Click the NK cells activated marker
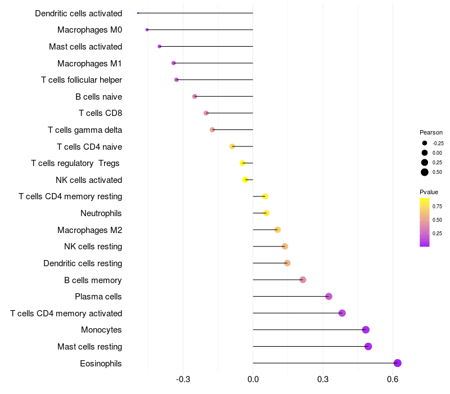This screenshot has width=450, height=394. 245,180
